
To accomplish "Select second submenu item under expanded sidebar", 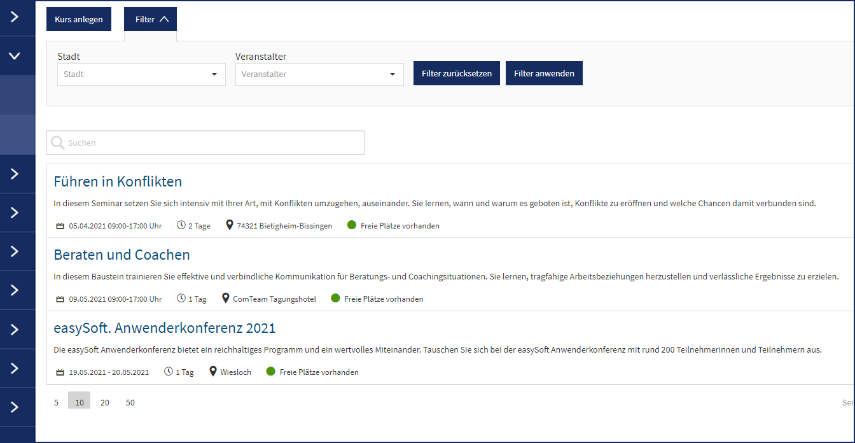I will (x=18, y=134).
